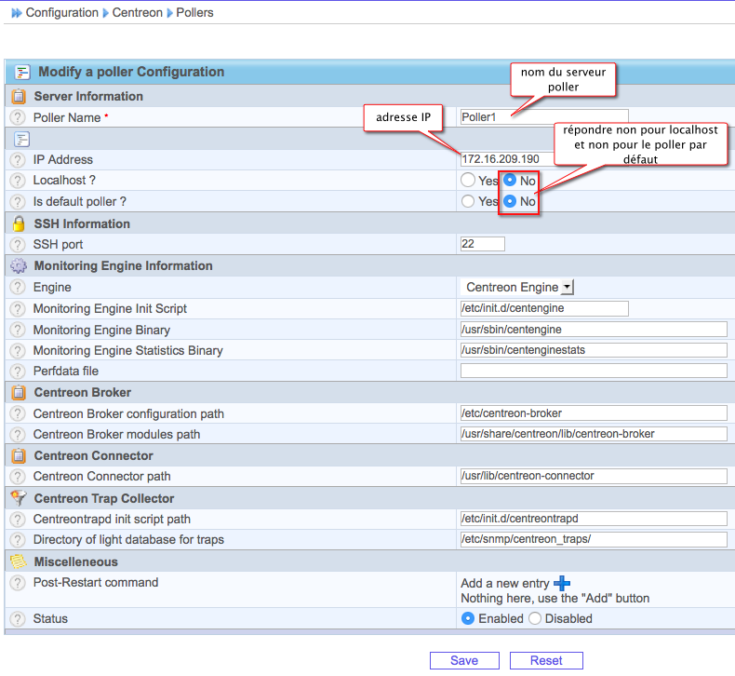Click blue plus icon to add entry
The image size is (735, 676).
pyautogui.click(x=562, y=583)
